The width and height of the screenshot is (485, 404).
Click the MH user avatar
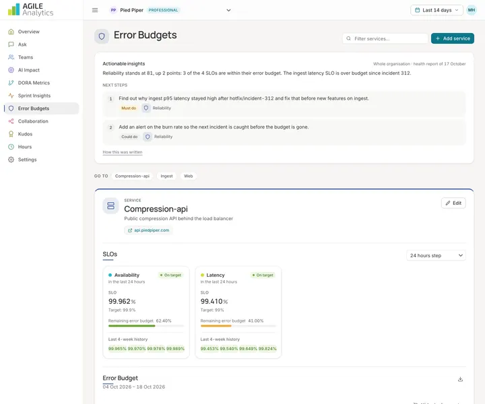pyautogui.click(x=472, y=10)
